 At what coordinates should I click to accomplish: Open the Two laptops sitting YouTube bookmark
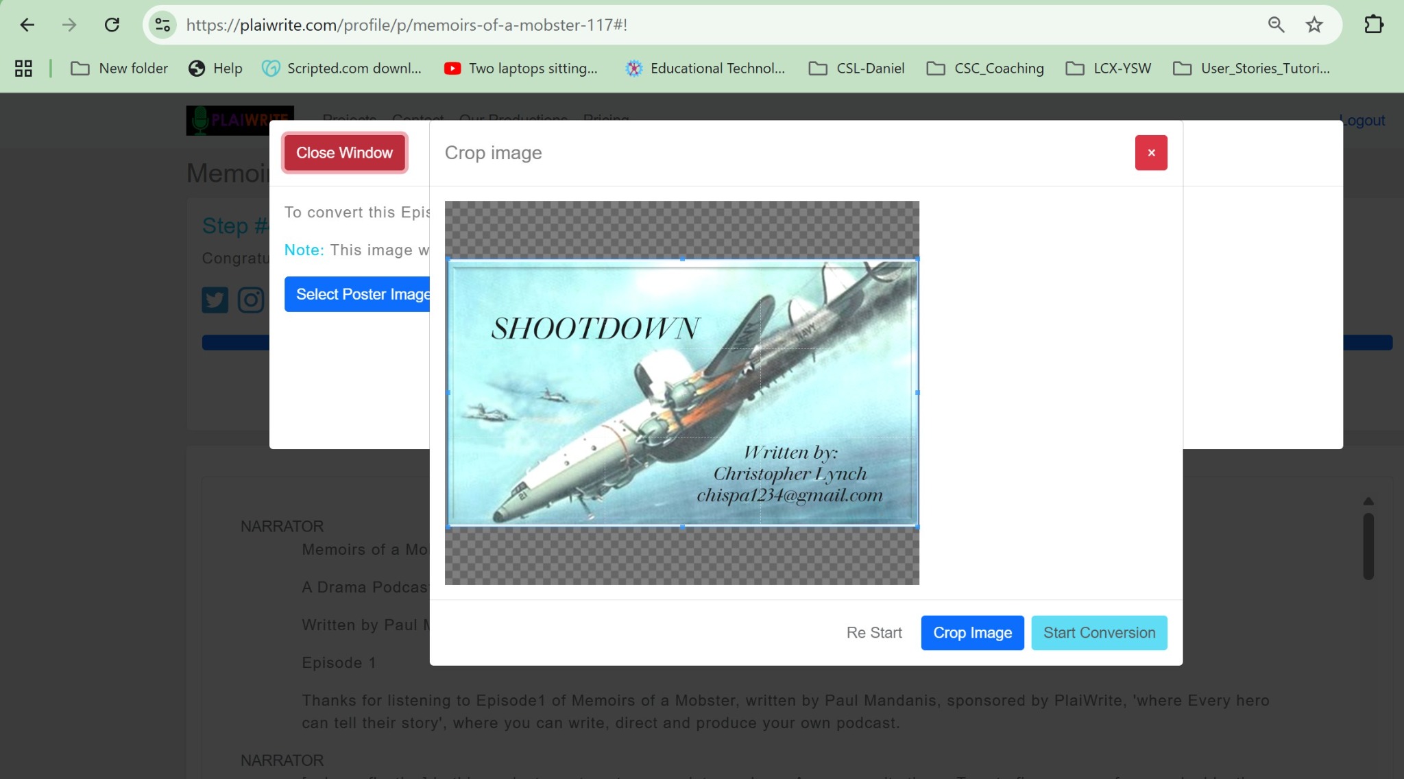coord(521,69)
